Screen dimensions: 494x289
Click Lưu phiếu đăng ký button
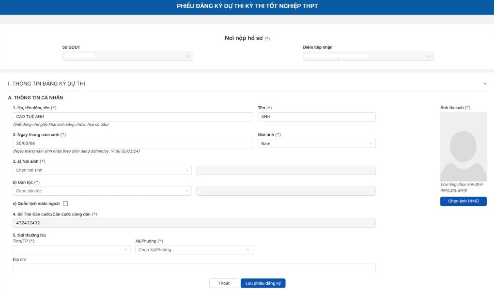tap(263, 283)
